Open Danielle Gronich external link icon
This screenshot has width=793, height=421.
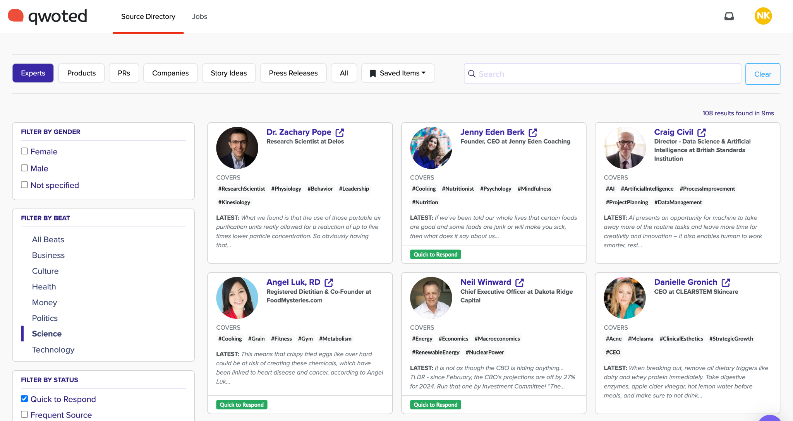point(726,282)
